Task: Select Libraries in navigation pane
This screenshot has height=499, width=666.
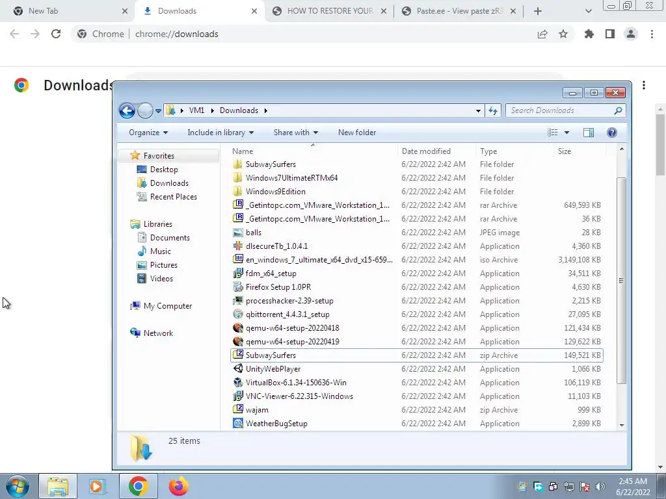Action: click(157, 224)
